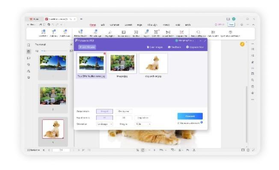
Task: Select the Merged output option
Action: [x=104, y=111]
